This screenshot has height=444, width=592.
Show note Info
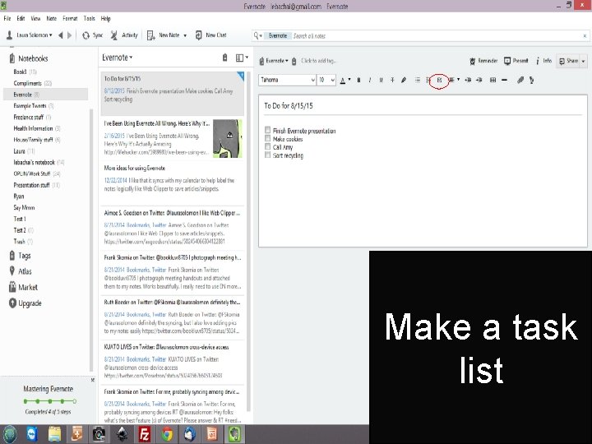(x=544, y=61)
